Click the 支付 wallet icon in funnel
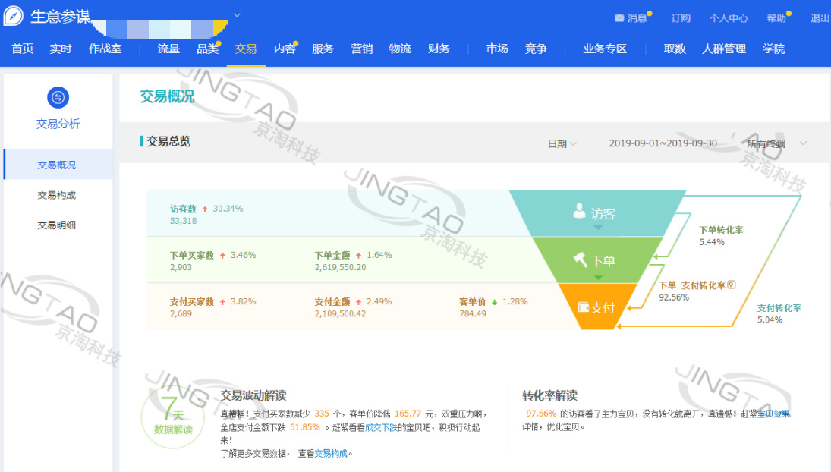Screen dimensions: 831x472 [583, 307]
